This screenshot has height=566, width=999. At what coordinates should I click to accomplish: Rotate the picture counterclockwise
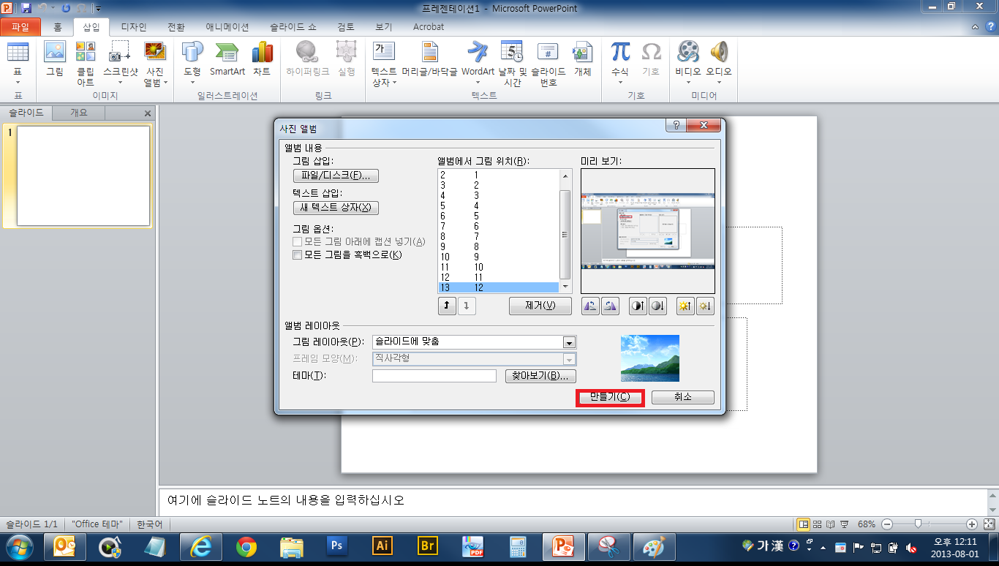590,306
